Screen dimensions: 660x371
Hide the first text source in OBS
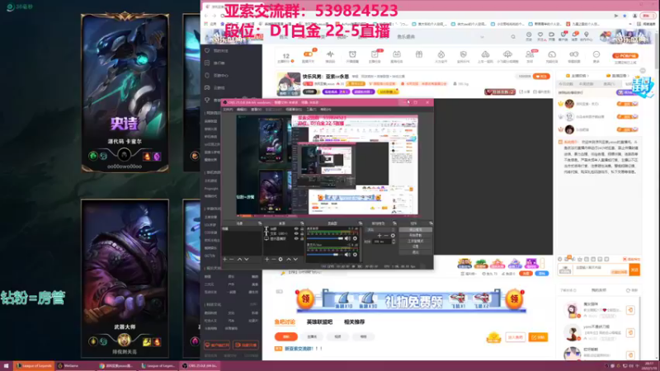click(296, 229)
